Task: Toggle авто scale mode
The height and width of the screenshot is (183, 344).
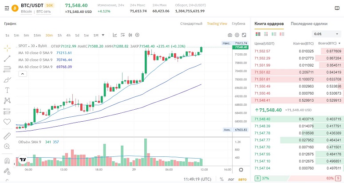Action: coord(242,179)
